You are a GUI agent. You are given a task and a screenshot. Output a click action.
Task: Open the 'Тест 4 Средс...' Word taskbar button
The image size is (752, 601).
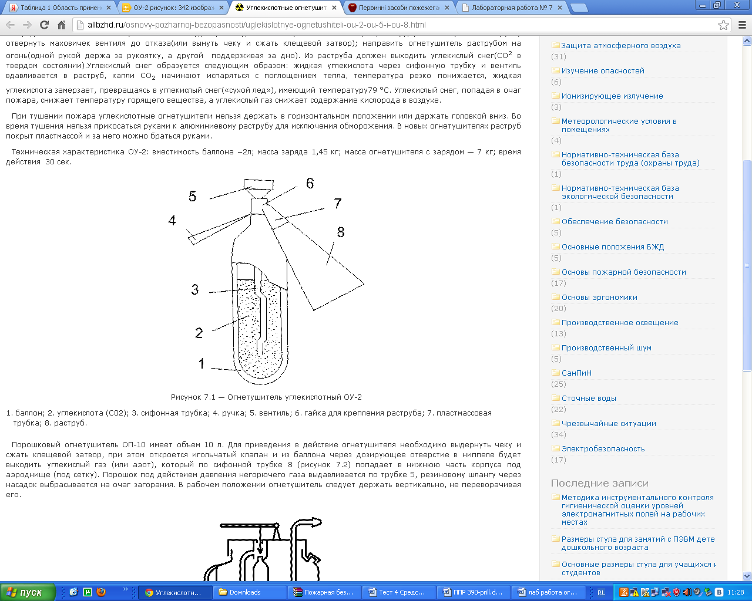pos(398,592)
